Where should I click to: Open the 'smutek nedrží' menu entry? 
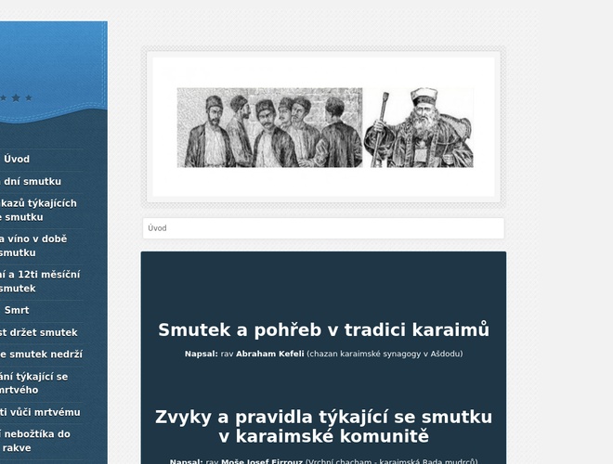pyautogui.click(x=40, y=354)
